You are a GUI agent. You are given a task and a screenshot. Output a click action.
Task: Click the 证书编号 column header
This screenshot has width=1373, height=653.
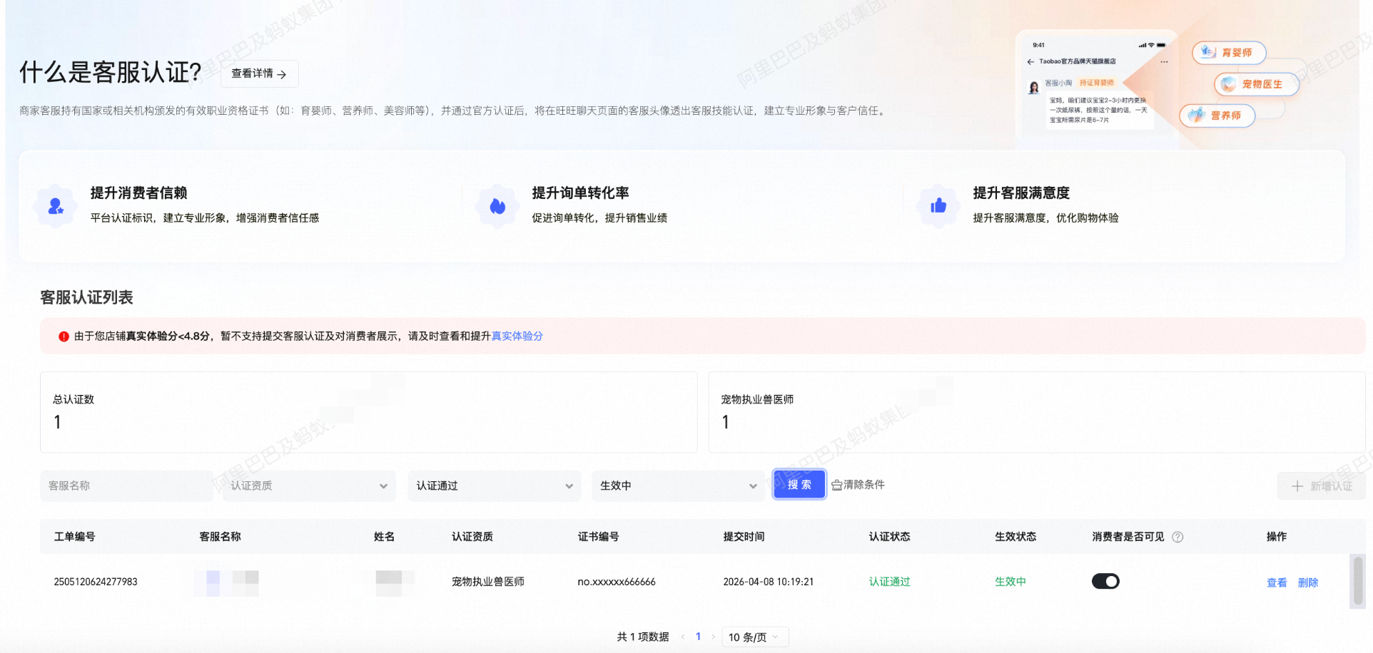[x=598, y=537]
